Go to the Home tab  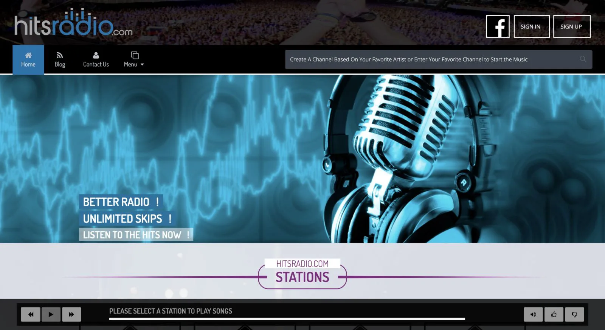click(x=28, y=60)
